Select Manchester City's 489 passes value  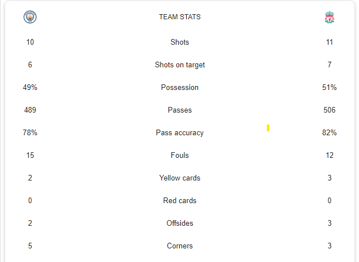30,110
